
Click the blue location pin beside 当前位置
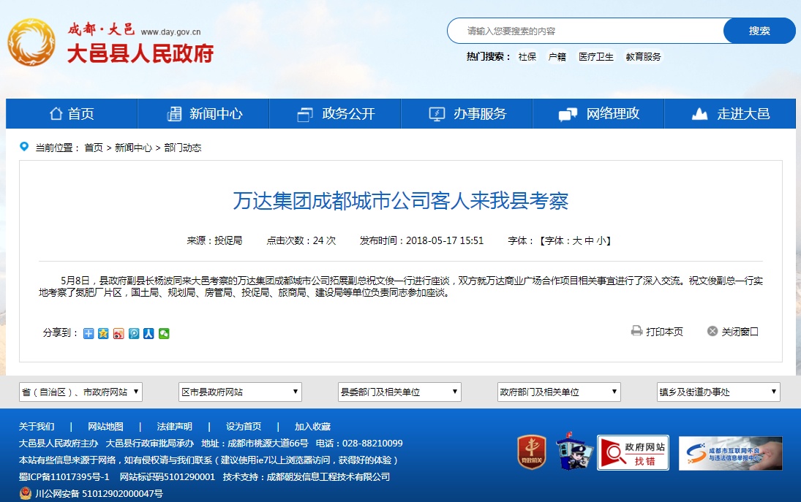[24, 147]
